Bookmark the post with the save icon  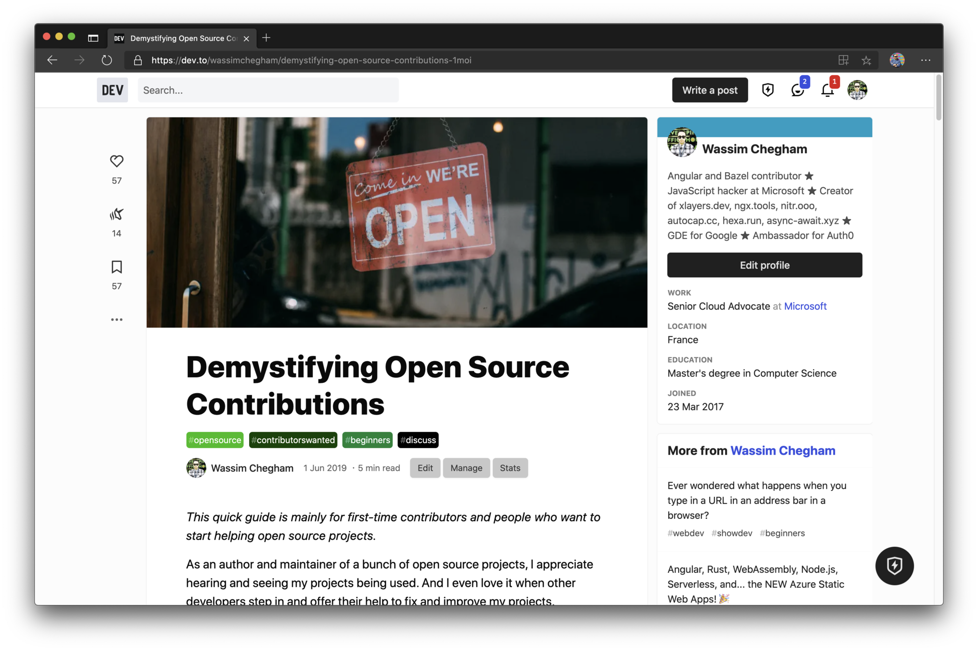pyautogui.click(x=116, y=267)
